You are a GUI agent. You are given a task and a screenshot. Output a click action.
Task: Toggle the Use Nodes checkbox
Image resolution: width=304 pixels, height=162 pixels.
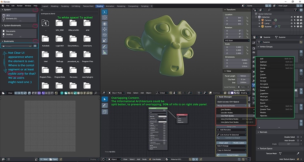[150, 159]
